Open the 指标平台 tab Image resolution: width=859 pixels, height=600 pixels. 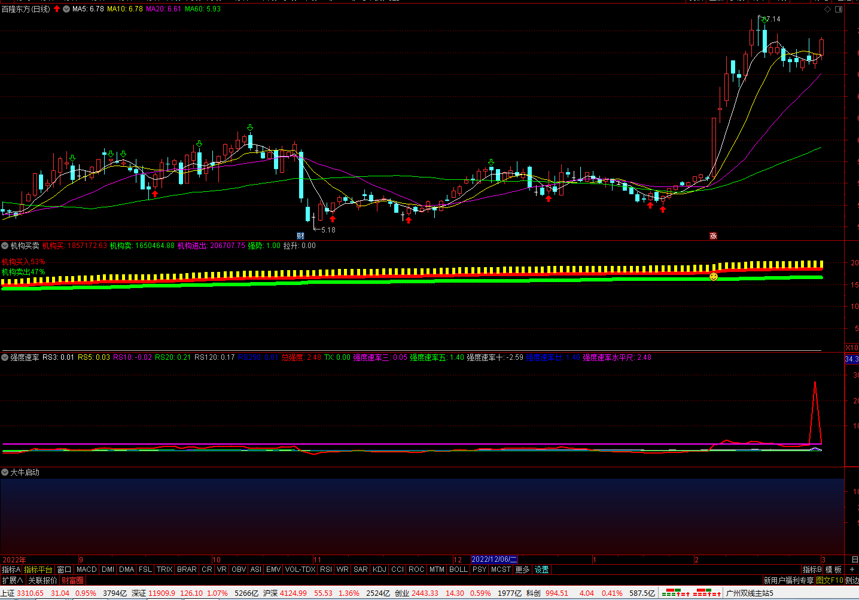pyautogui.click(x=38, y=570)
